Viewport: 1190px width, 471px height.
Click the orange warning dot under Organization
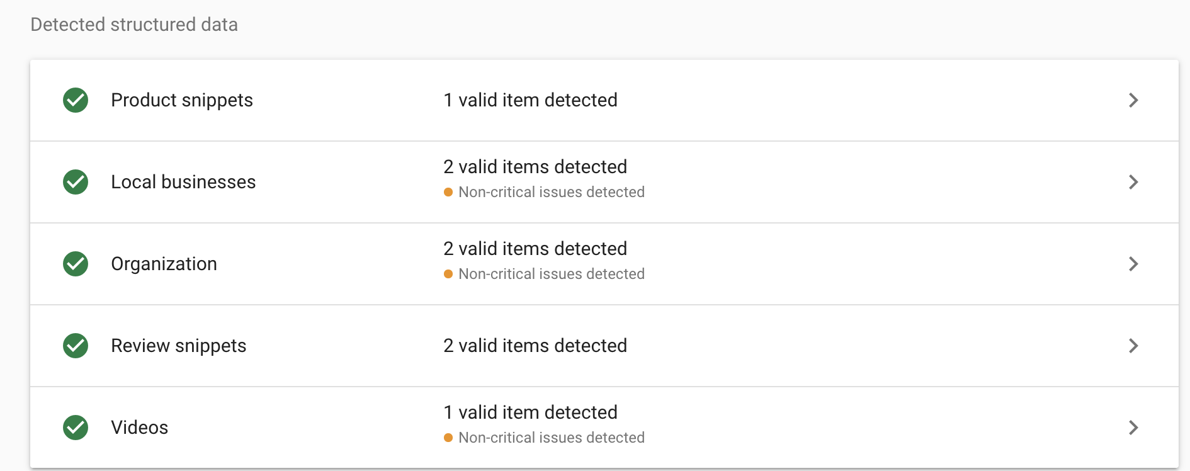[x=448, y=274]
